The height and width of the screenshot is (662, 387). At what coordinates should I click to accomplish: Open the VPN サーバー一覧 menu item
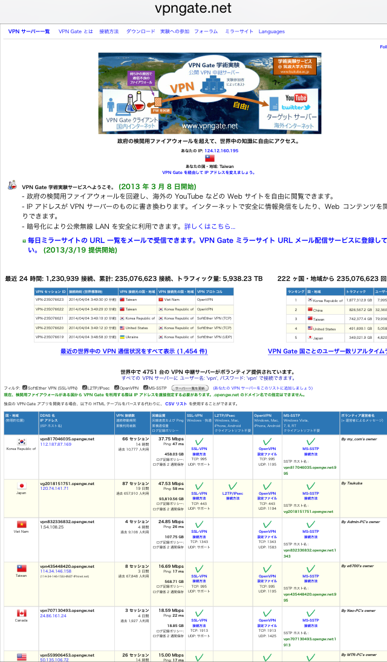[29, 31]
